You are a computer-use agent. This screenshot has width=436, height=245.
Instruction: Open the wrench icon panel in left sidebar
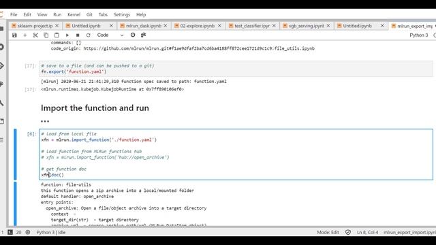coord(1,103)
